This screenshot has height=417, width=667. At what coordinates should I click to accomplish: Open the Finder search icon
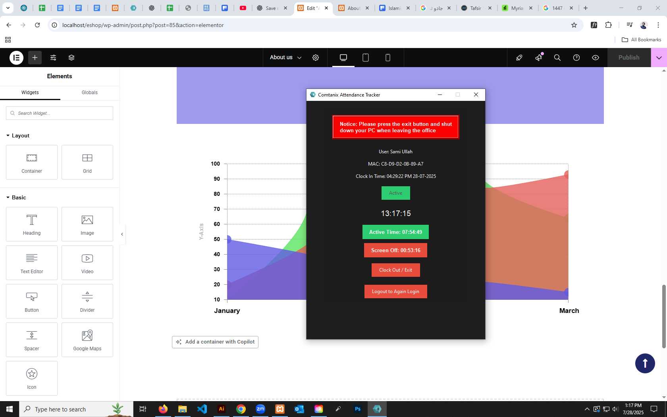[x=557, y=58]
